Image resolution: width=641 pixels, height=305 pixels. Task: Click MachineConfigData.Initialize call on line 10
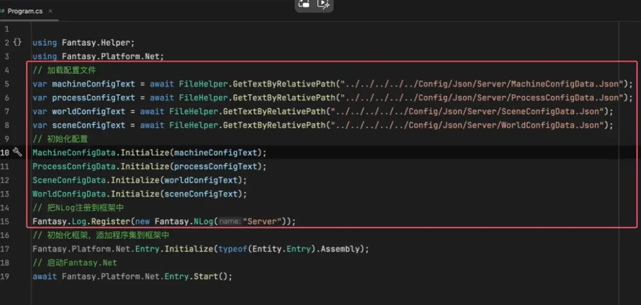149,153
